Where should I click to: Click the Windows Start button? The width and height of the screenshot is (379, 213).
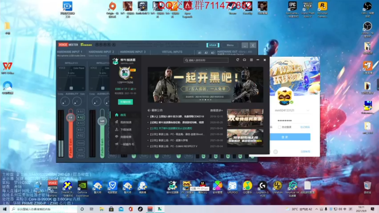click(5, 209)
